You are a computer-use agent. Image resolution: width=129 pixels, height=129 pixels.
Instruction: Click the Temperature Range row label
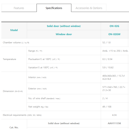(x=35, y=51)
